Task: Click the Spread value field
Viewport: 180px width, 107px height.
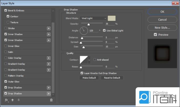Action: tap(110, 42)
